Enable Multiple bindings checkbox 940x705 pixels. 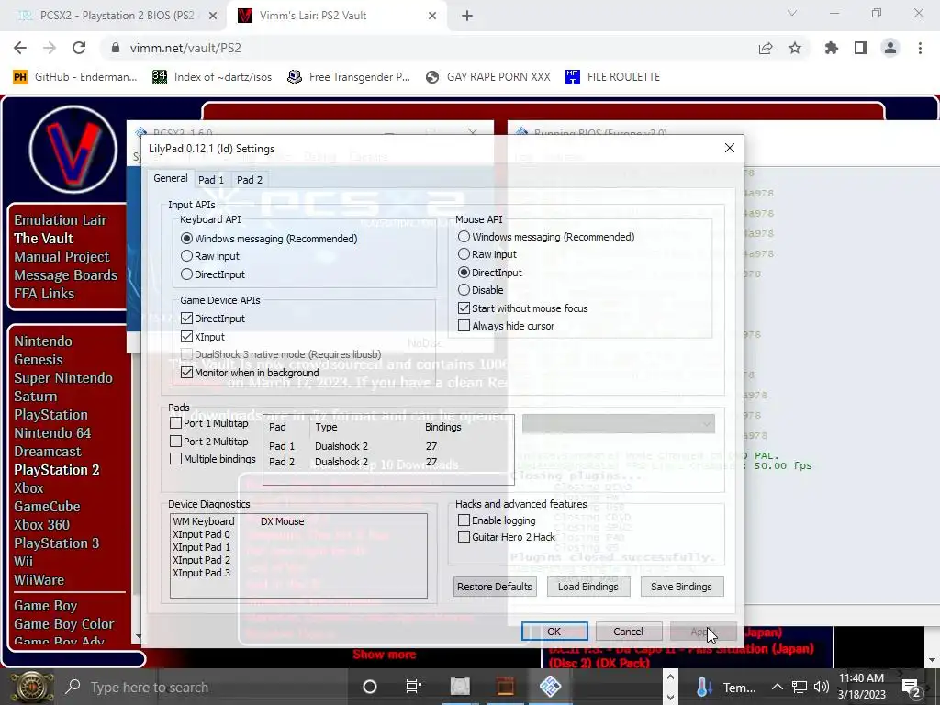175,459
